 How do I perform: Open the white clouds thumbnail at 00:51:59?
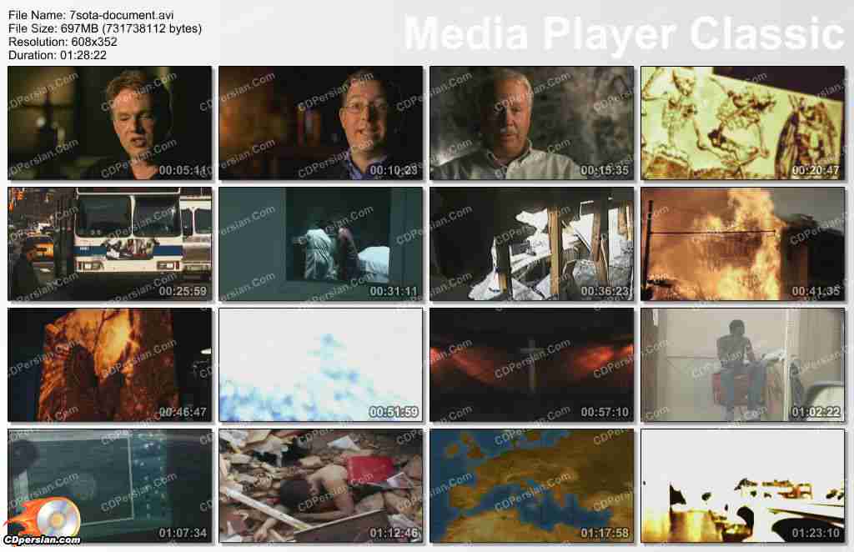tap(321, 365)
